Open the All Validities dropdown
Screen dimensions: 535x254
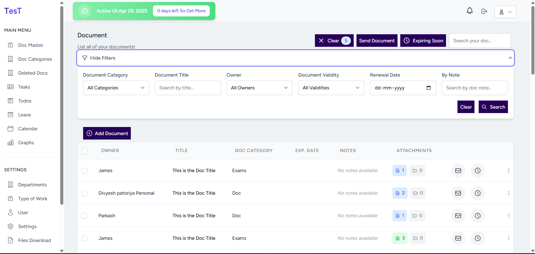coord(331,88)
